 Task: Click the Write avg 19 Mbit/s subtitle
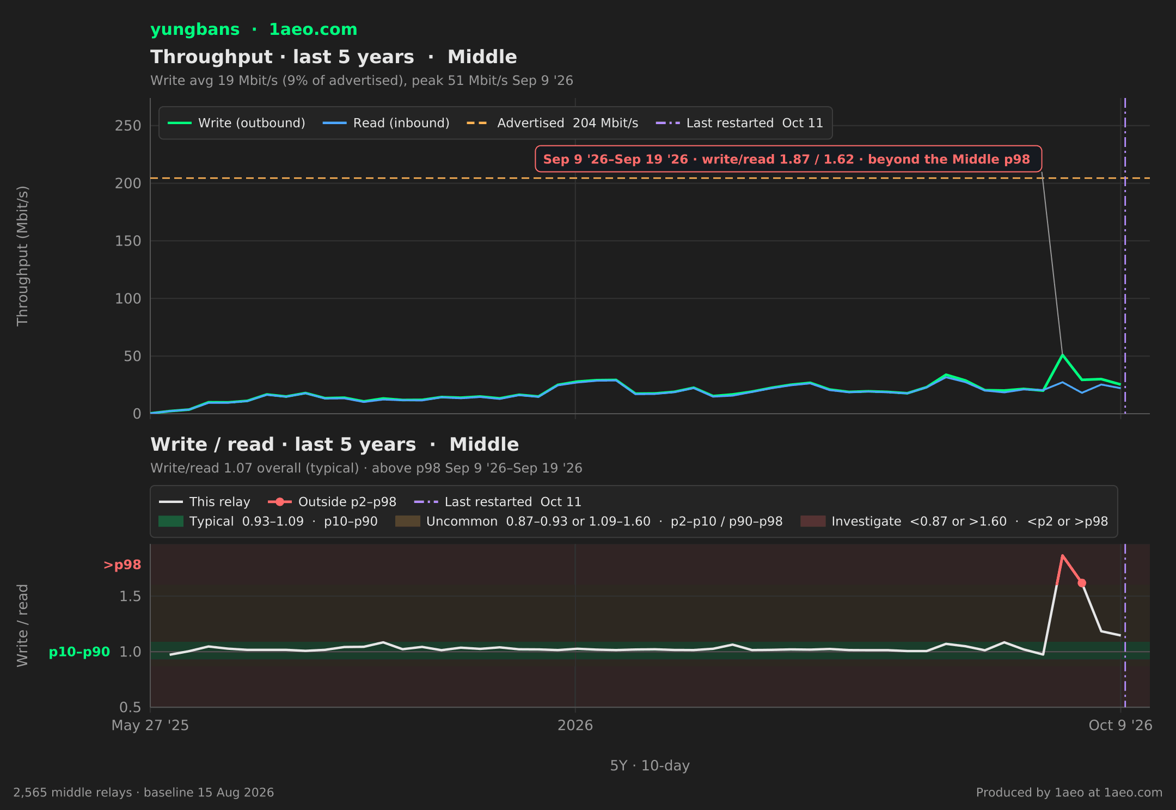[x=362, y=81]
